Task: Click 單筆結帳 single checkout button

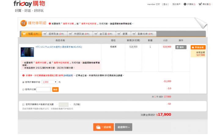Action: [198, 47]
